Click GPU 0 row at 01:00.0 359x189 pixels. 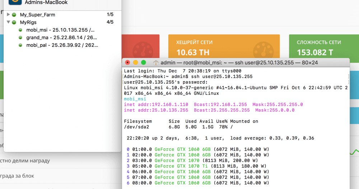pos(198,149)
